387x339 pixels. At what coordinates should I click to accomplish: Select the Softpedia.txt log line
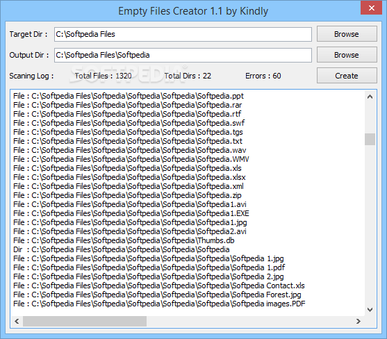(128, 141)
